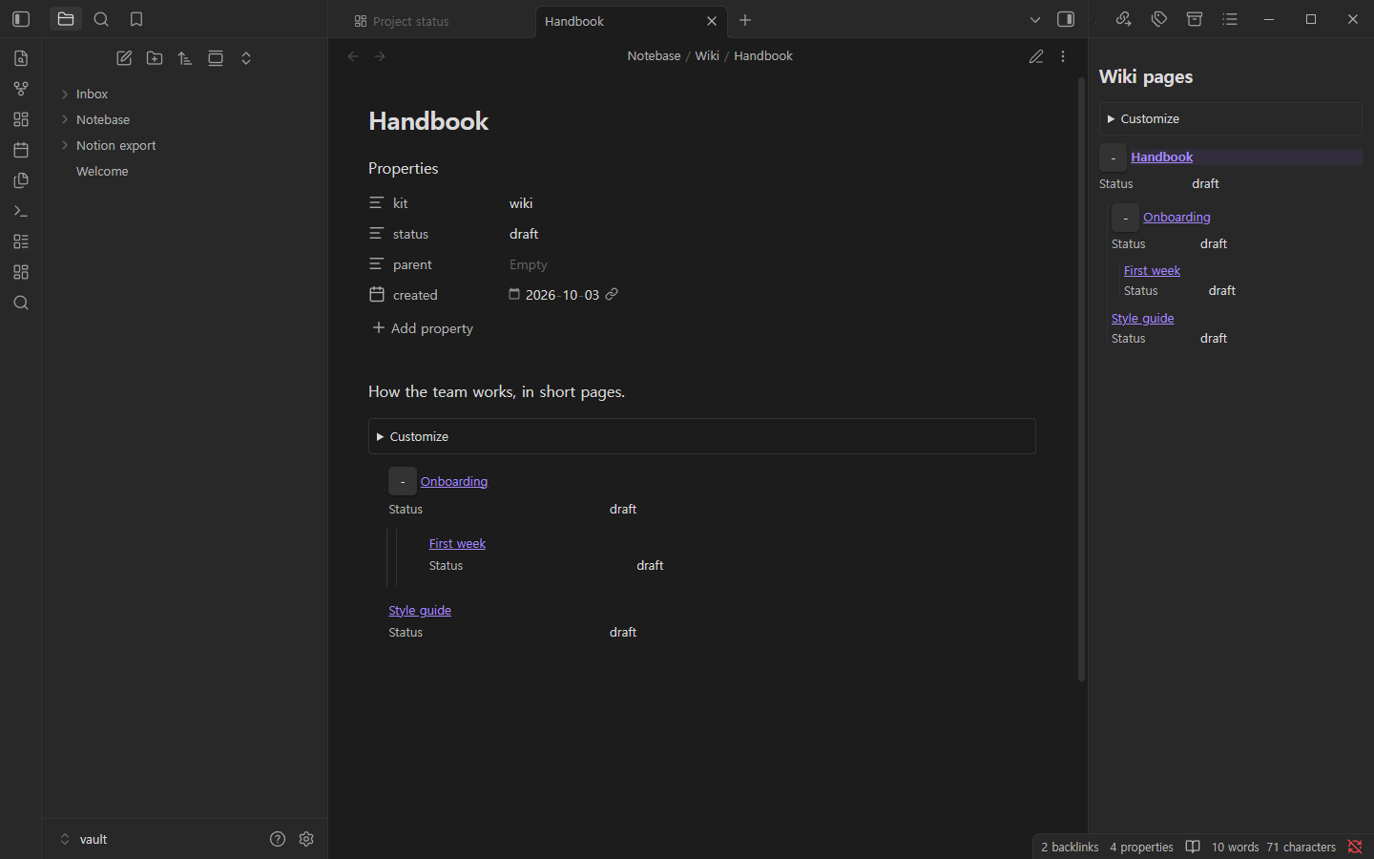Open help icon
Image resolution: width=1374 pixels, height=859 pixels.
(278, 839)
